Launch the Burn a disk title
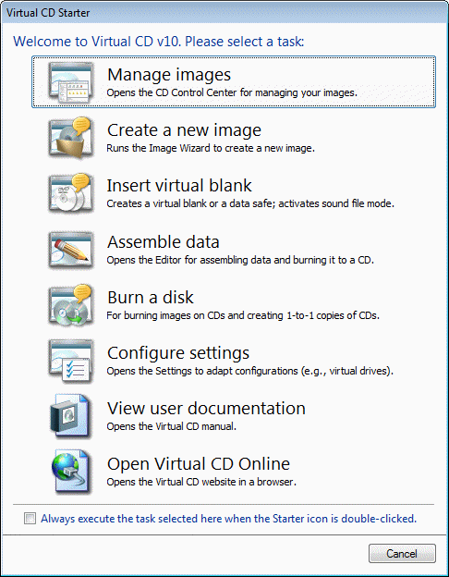This screenshot has width=449, height=577. coord(151,297)
